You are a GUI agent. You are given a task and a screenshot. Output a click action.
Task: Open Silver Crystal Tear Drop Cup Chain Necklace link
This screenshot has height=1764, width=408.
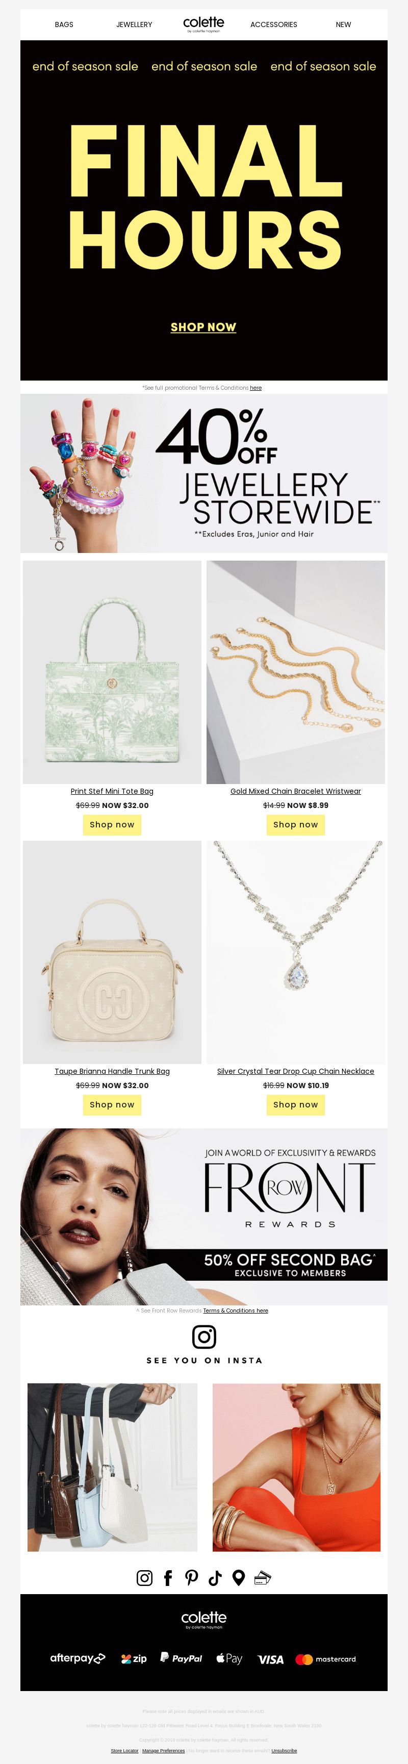pyautogui.click(x=296, y=1071)
